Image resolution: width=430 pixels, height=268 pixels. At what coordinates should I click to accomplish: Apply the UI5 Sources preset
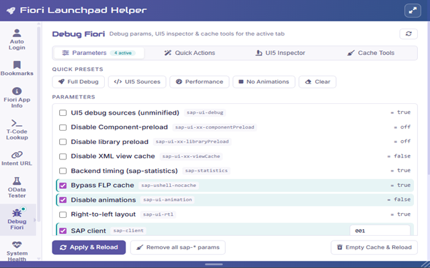pyautogui.click(x=137, y=82)
